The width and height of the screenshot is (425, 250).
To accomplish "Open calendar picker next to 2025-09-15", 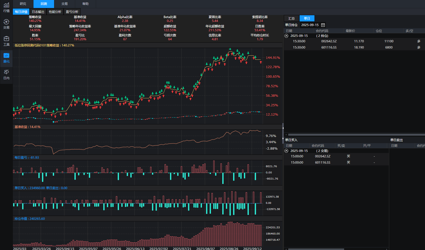I will pyautogui.click(x=323, y=25).
